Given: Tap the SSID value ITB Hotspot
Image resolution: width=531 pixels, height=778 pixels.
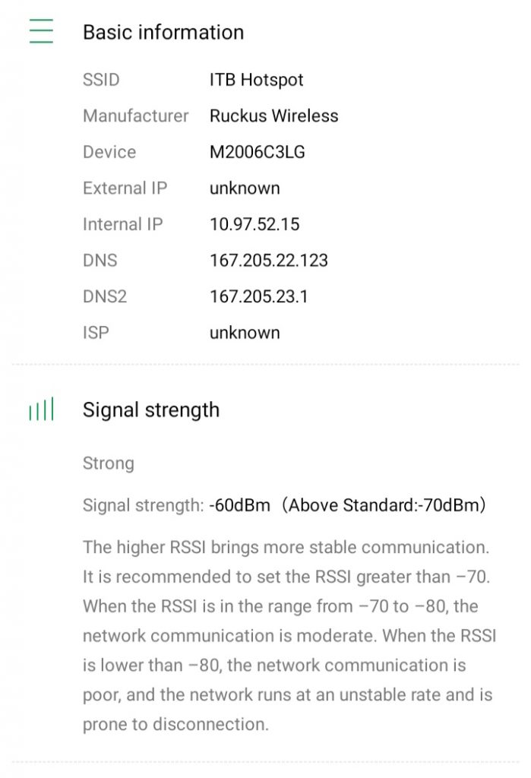Looking at the screenshot, I should pos(257,80).
